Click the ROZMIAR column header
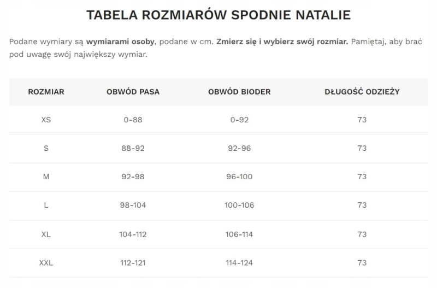This screenshot has width=437, height=288. (46, 92)
